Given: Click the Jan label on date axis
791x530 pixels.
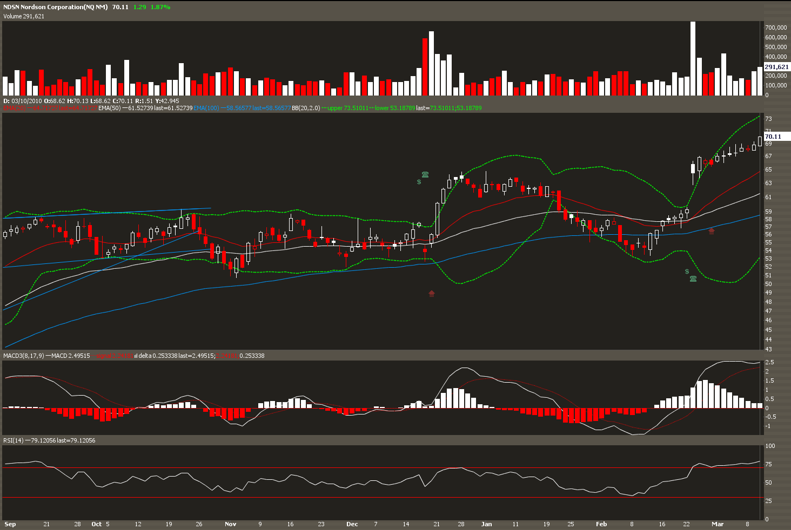Looking at the screenshot, I should pyautogui.click(x=486, y=524).
